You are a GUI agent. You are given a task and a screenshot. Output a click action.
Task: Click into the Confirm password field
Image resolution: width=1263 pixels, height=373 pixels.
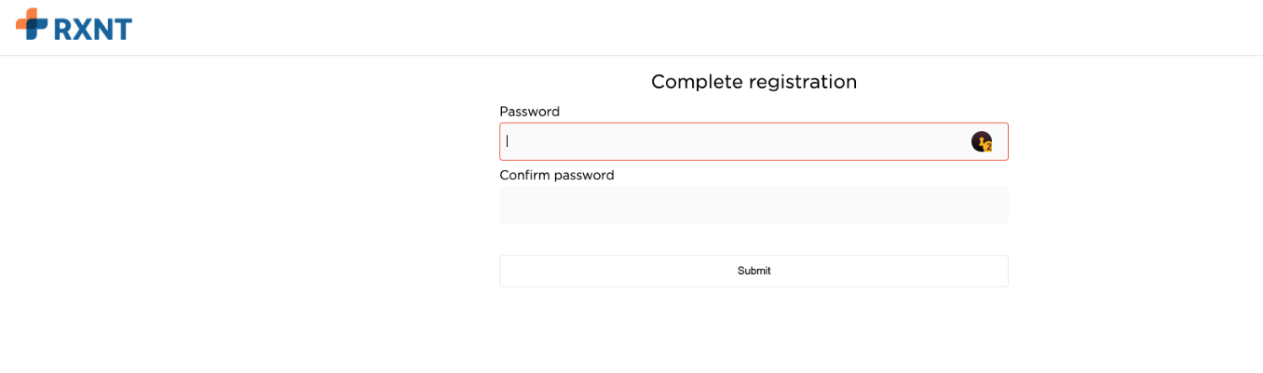coord(754,205)
